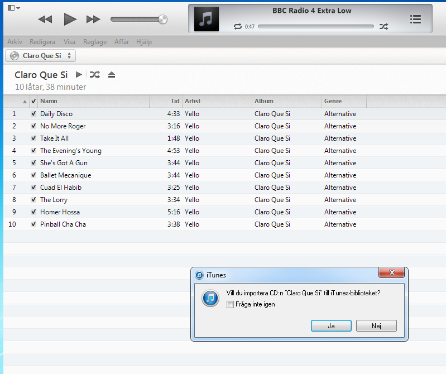Image resolution: width=446 pixels, height=374 pixels.
Task: Uncheck the Take It All track checkbox
Action: (x=33, y=138)
